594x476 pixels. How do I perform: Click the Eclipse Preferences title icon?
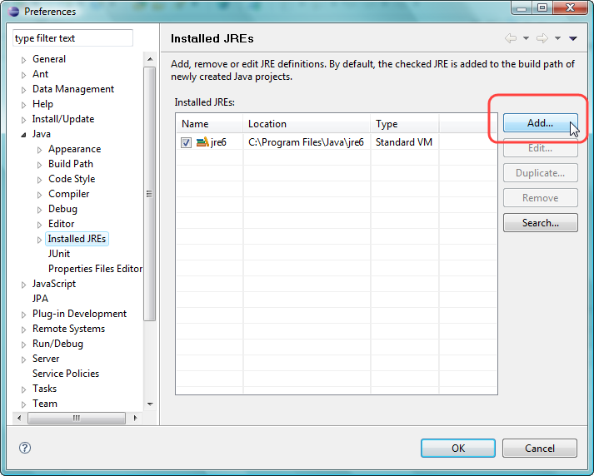pyautogui.click(x=12, y=11)
